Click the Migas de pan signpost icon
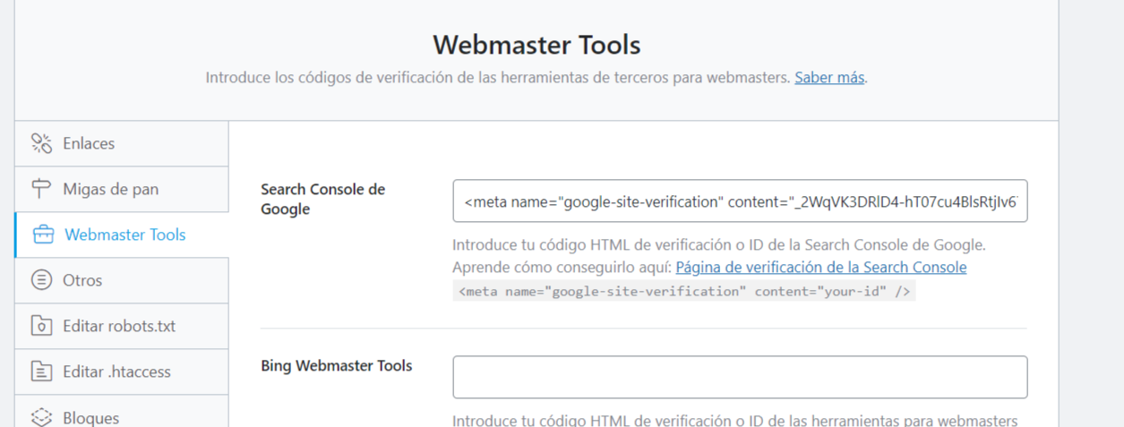This screenshot has width=1124, height=427. point(42,189)
